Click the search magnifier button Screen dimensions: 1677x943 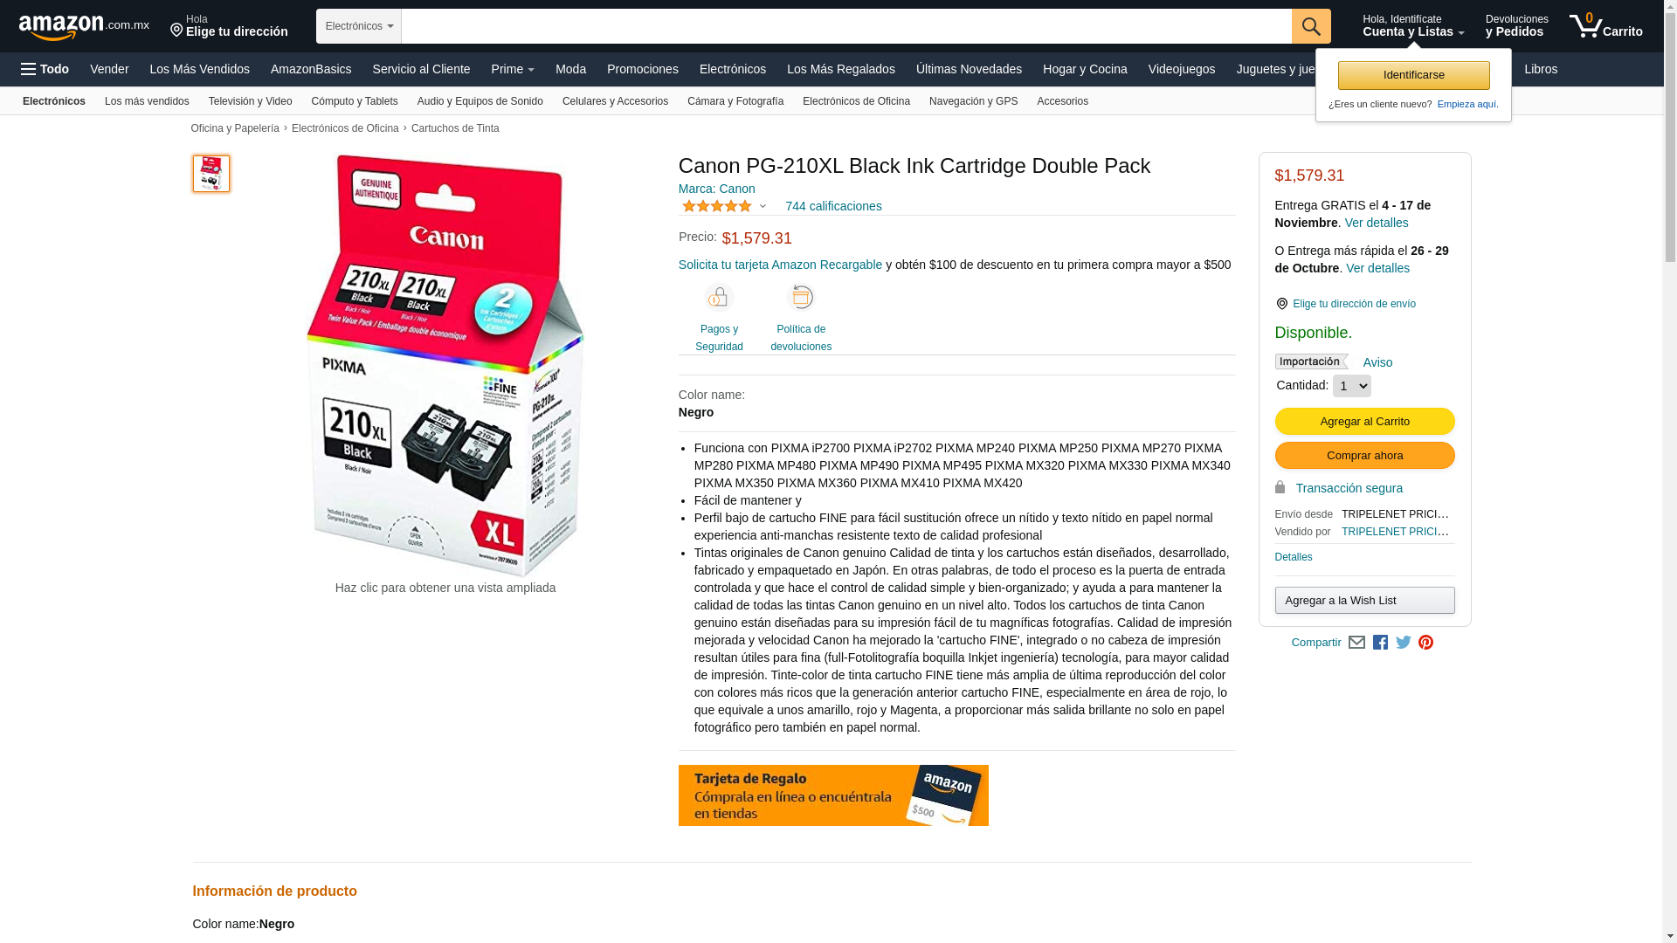(1311, 26)
